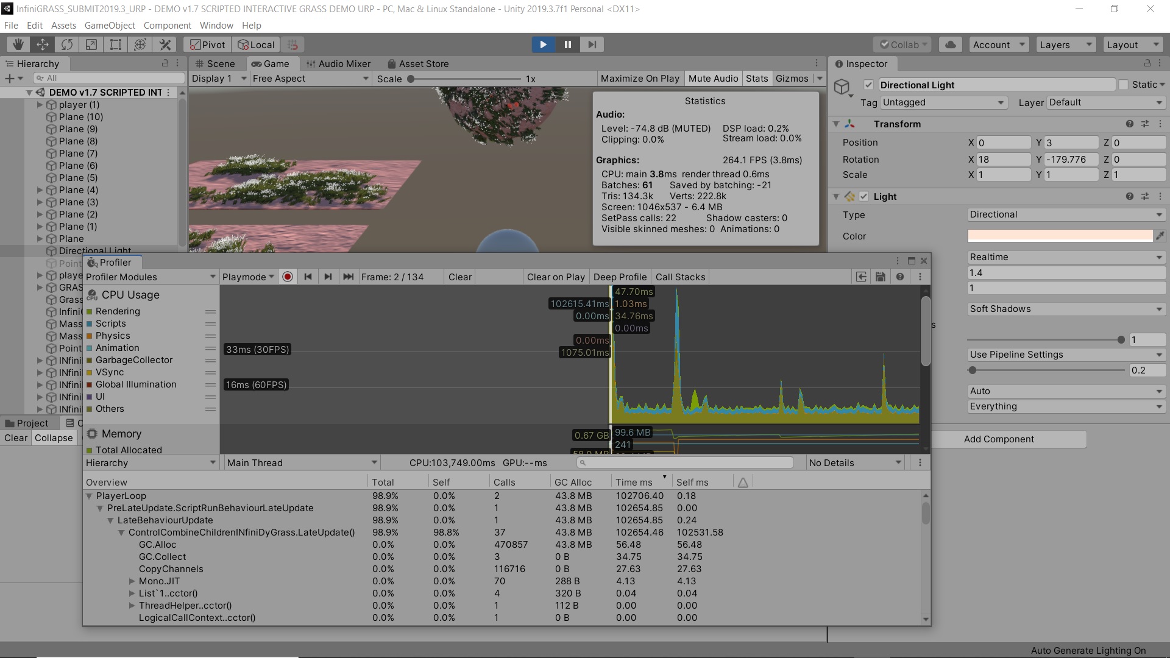Jump to the Profiler's current frame
The width and height of the screenshot is (1170, 658).
pyautogui.click(x=348, y=277)
